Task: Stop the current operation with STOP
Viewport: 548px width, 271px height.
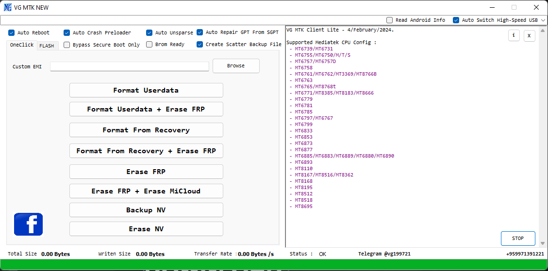Action: (x=518, y=239)
